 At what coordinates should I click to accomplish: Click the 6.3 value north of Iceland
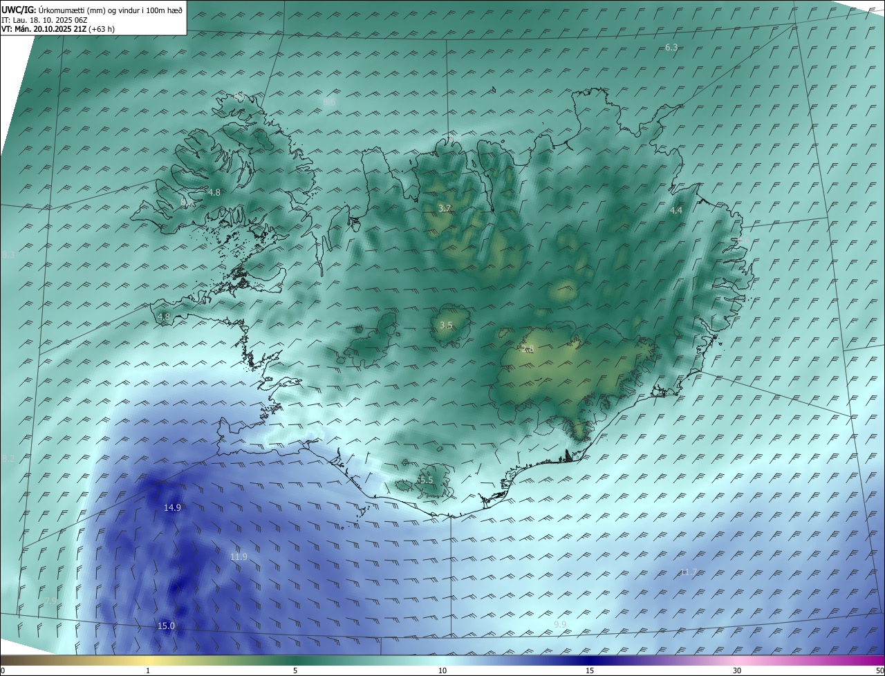(671, 48)
